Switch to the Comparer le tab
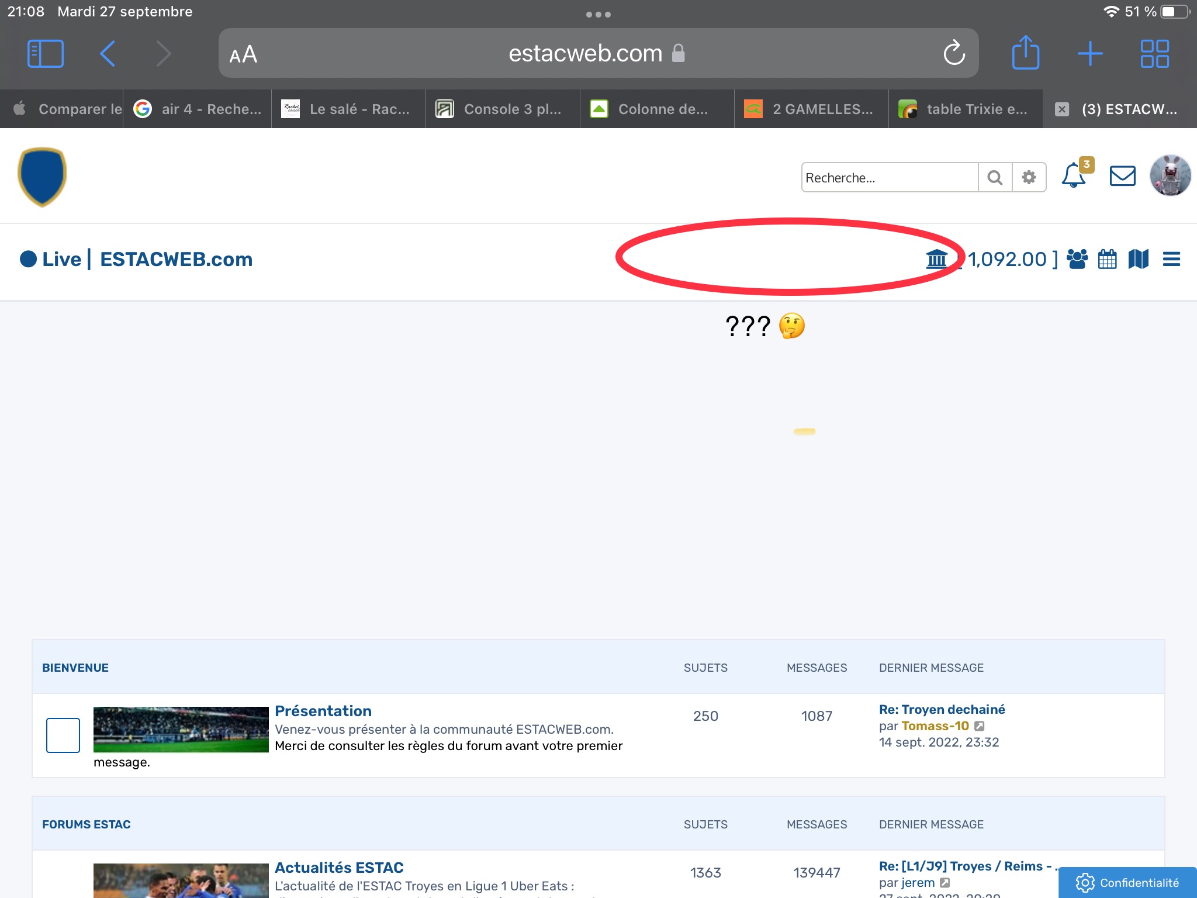Screen dimensions: 1197x898 [x=61, y=109]
